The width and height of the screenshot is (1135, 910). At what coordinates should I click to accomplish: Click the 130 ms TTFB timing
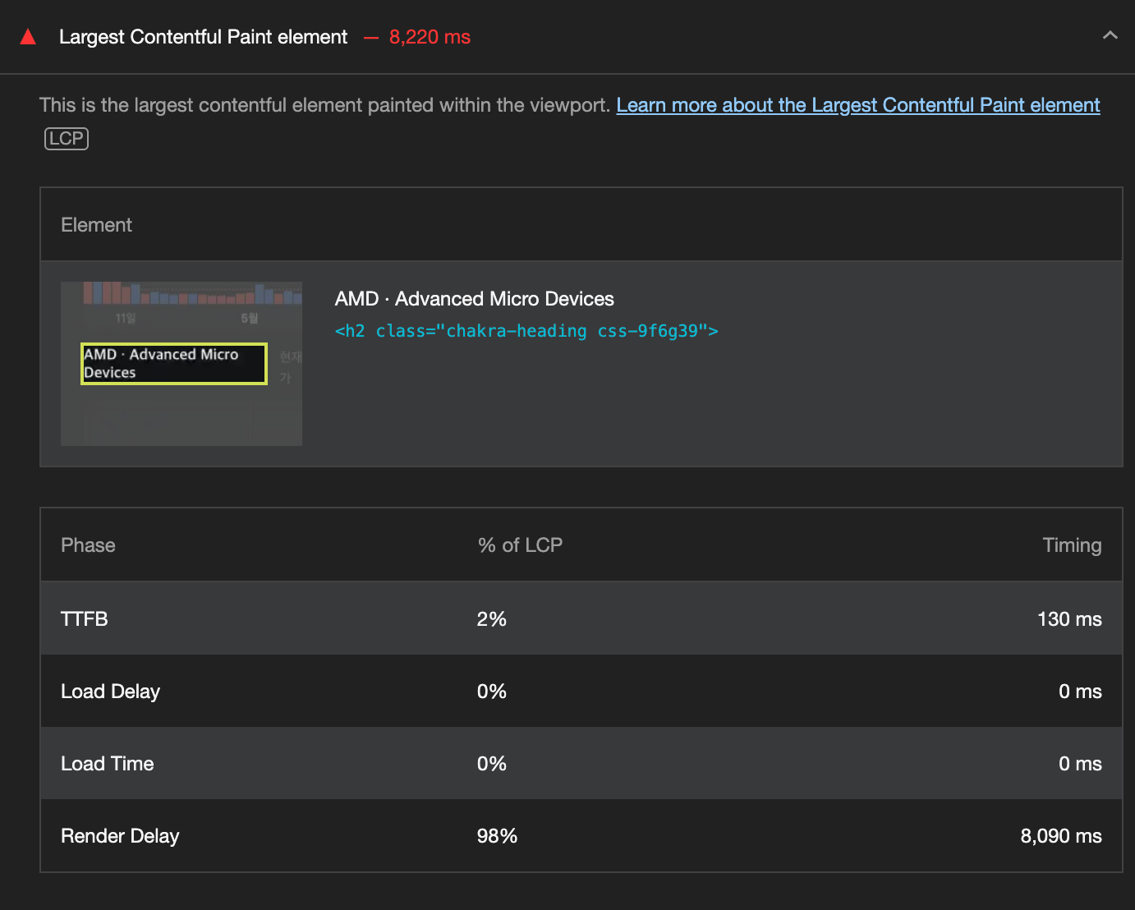click(x=1069, y=619)
